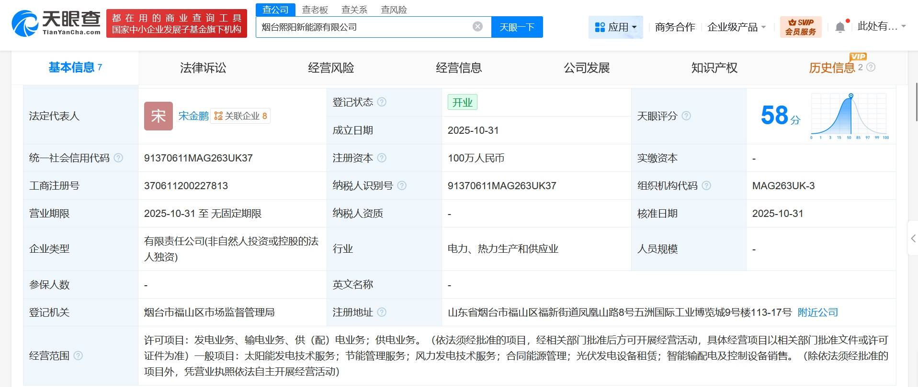Open the SVIP member service badge
Image resolution: width=918 pixels, height=387 pixels.
point(801,27)
